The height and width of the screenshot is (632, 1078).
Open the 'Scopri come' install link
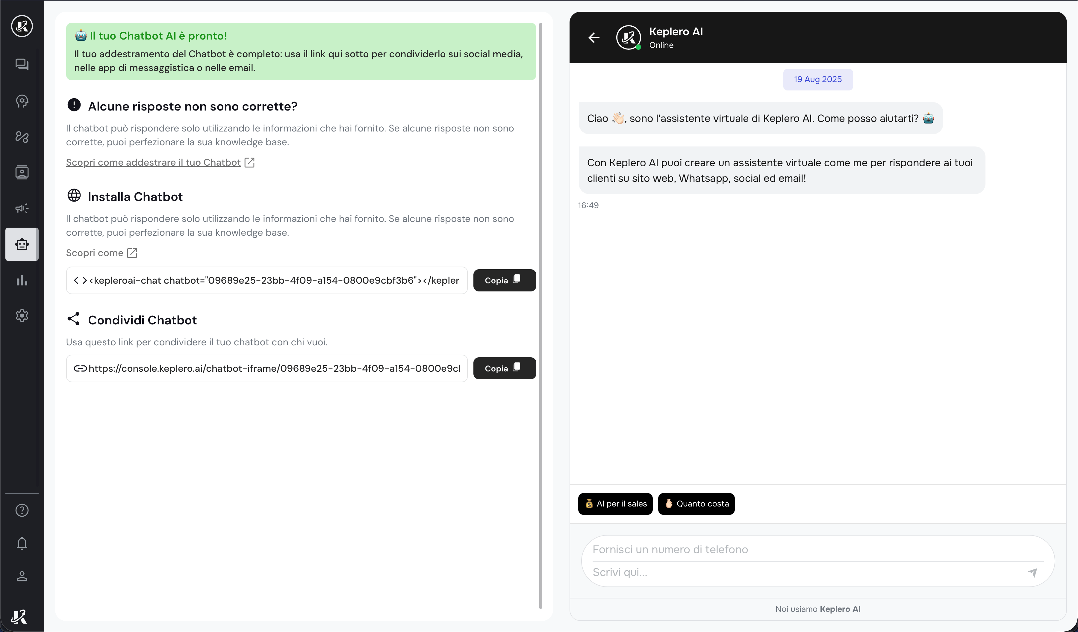(95, 253)
